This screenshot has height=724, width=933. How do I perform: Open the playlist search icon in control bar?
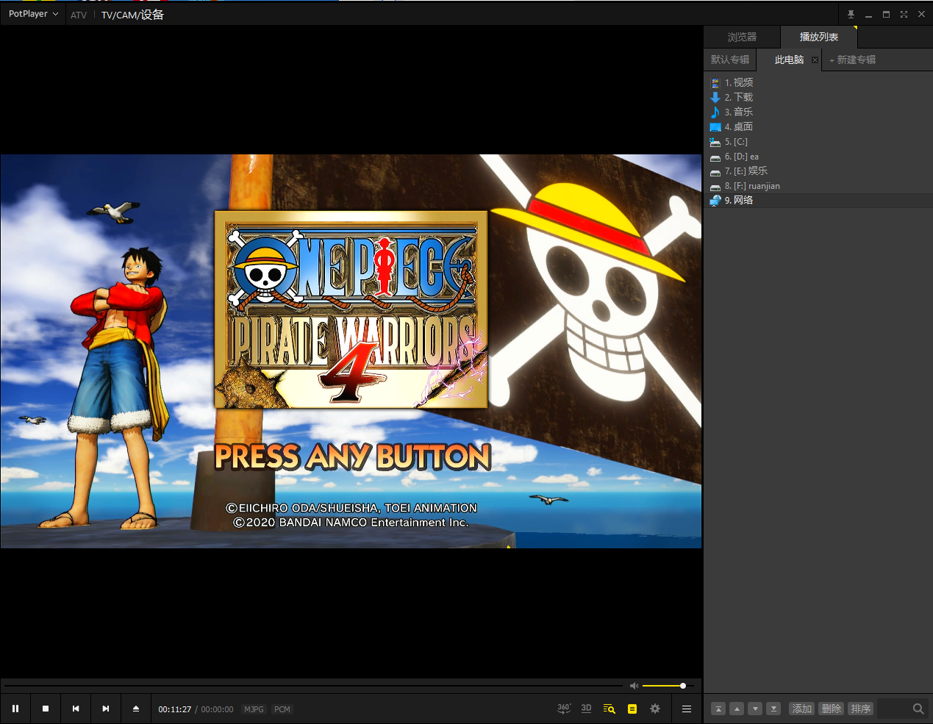coord(609,709)
